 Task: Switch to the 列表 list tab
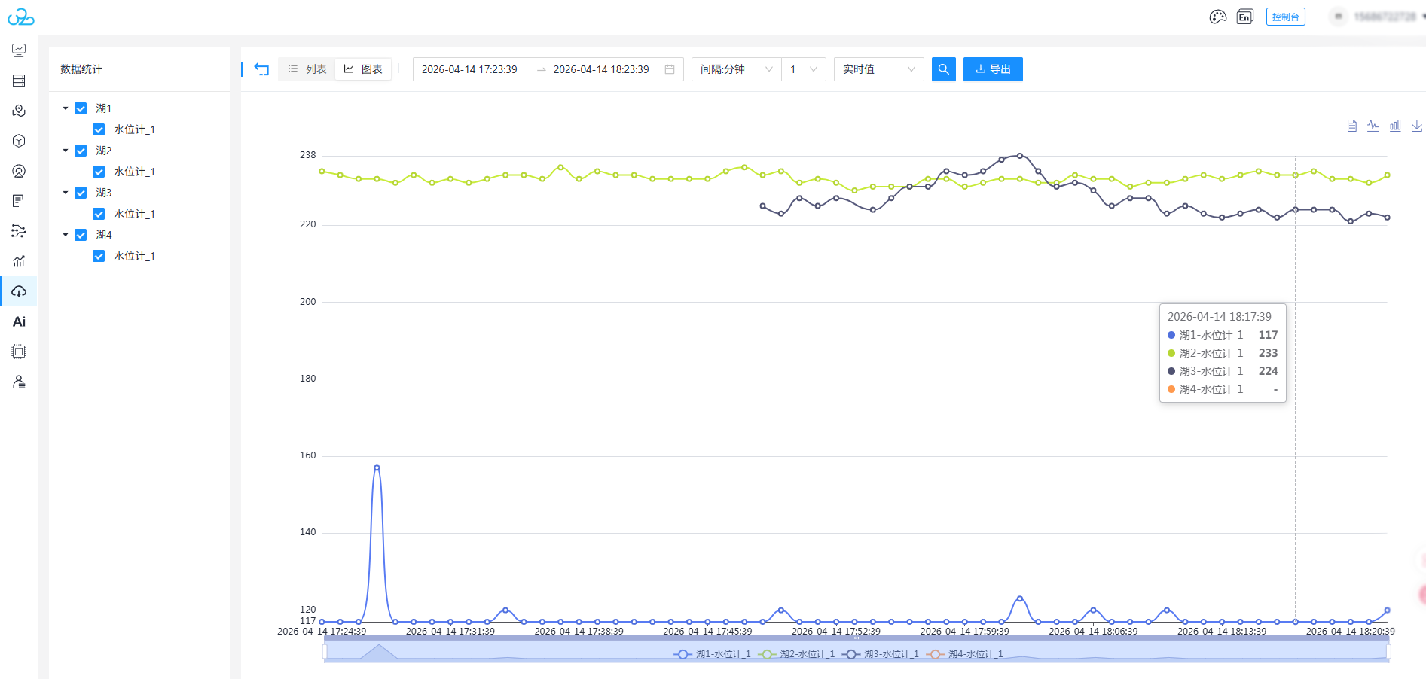307,69
